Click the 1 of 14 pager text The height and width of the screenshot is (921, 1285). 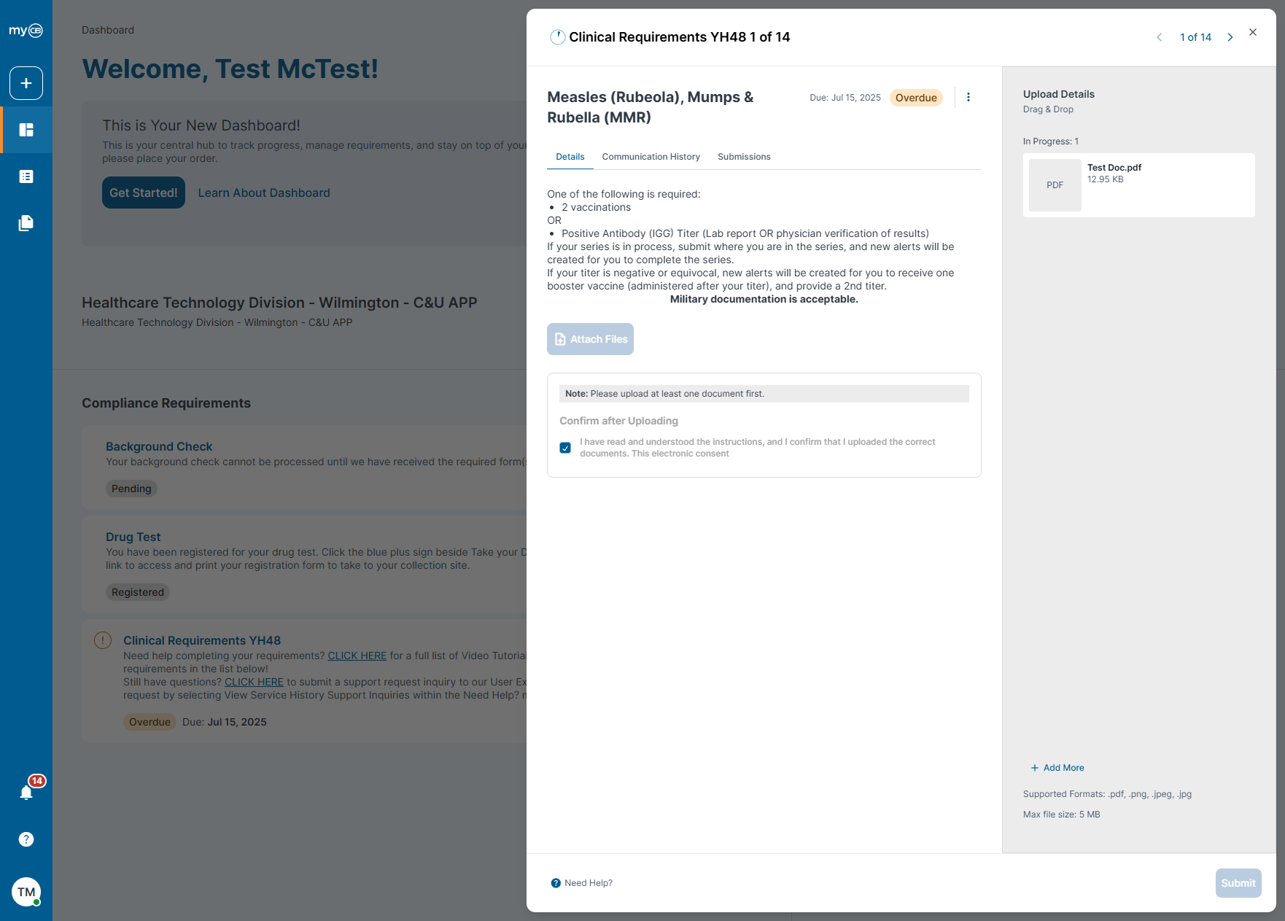[1195, 37]
